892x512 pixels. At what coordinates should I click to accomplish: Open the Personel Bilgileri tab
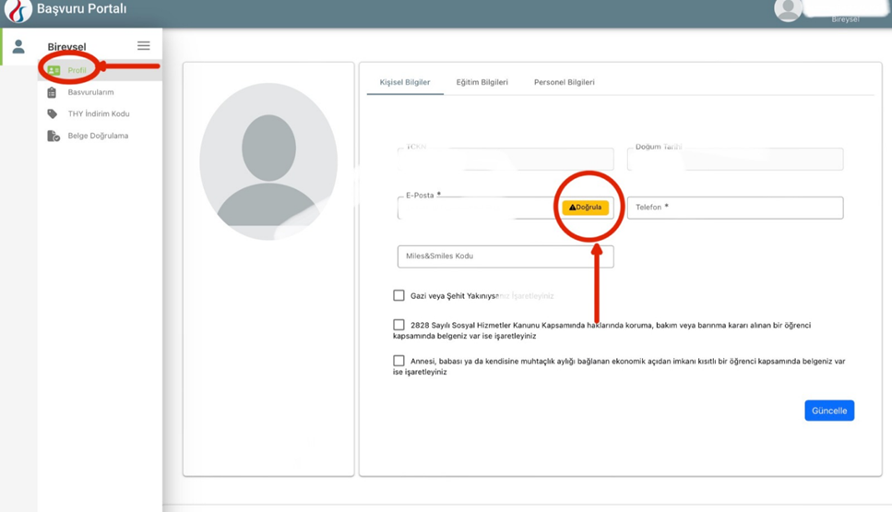click(564, 83)
